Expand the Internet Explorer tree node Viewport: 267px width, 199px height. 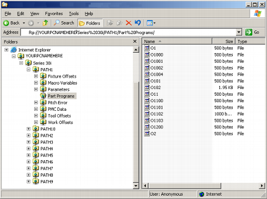click(x=6, y=50)
